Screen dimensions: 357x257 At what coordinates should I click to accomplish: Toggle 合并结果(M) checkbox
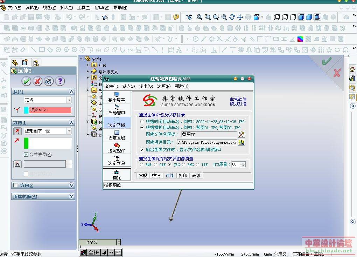coord(26,155)
